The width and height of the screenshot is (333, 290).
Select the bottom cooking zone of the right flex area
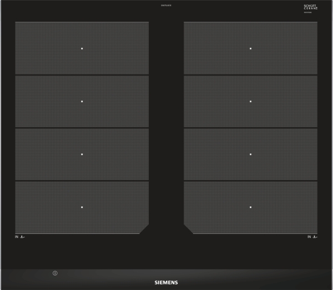pos(251,207)
